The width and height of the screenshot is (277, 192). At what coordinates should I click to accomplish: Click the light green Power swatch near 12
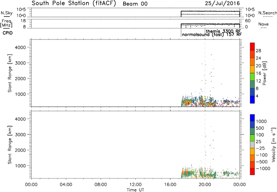click(252, 77)
